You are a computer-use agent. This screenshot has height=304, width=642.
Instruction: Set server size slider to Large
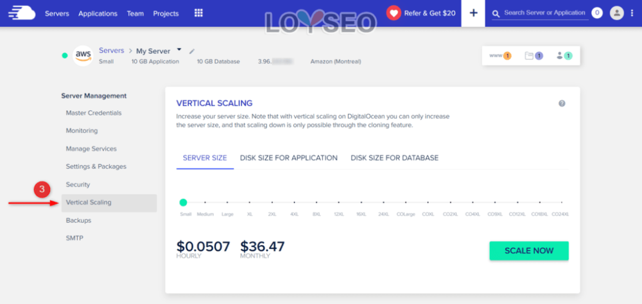tap(228, 203)
